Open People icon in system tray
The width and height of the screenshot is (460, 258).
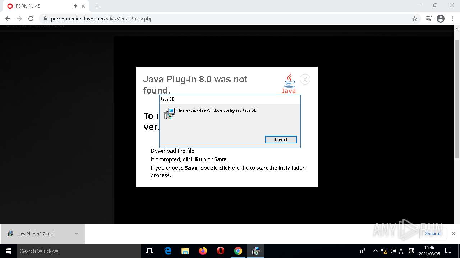363,251
